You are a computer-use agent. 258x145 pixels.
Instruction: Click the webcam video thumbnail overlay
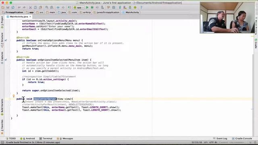coord(227,17)
